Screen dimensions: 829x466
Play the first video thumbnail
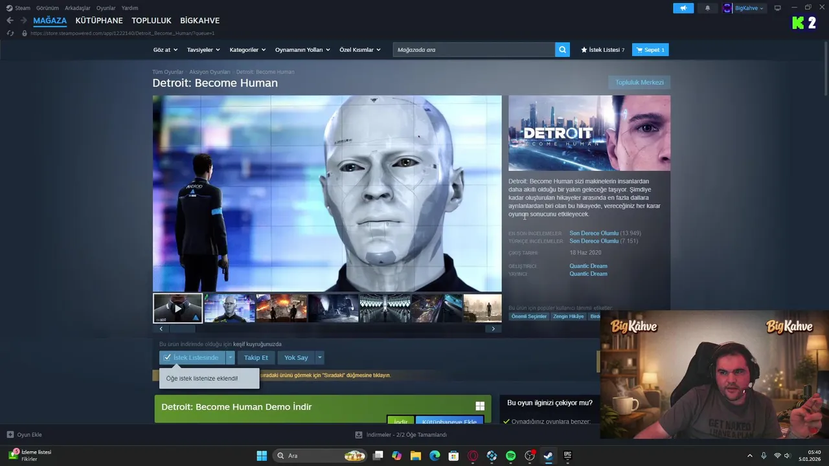[177, 308]
